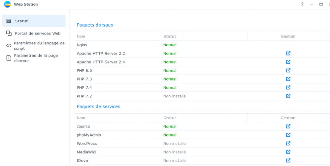The height and width of the screenshot is (166, 330).
Task: Select the phpMyAdmin row name
Action: tap(89, 135)
